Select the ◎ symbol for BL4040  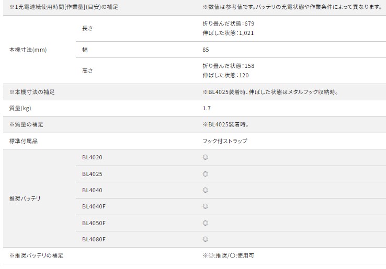coord(205,190)
